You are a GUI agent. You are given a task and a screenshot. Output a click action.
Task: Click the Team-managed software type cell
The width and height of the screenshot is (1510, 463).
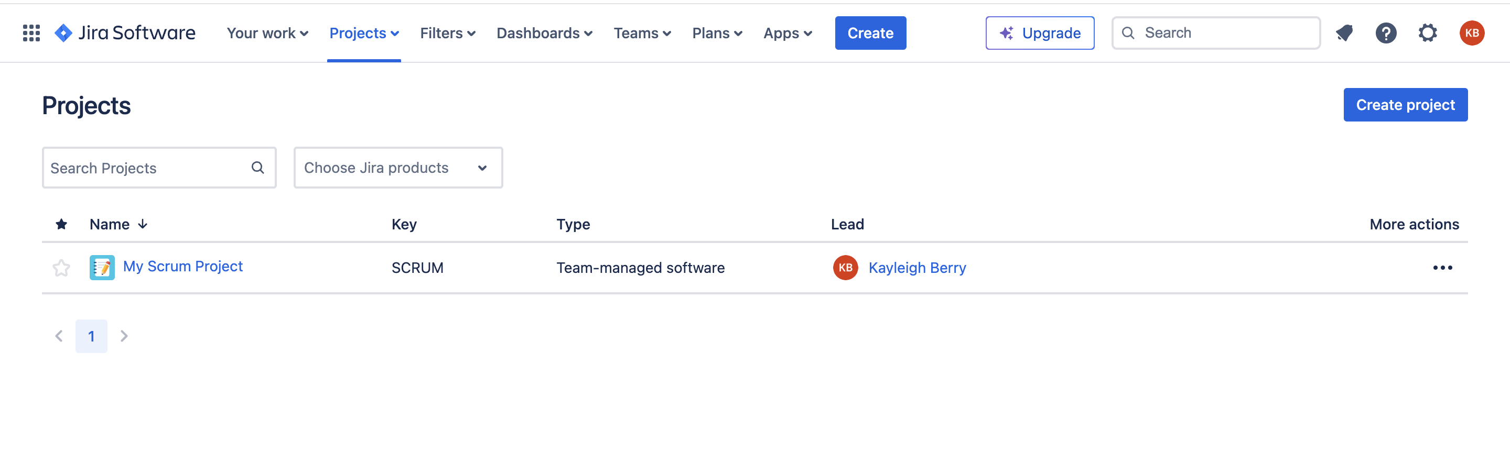[x=640, y=268]
